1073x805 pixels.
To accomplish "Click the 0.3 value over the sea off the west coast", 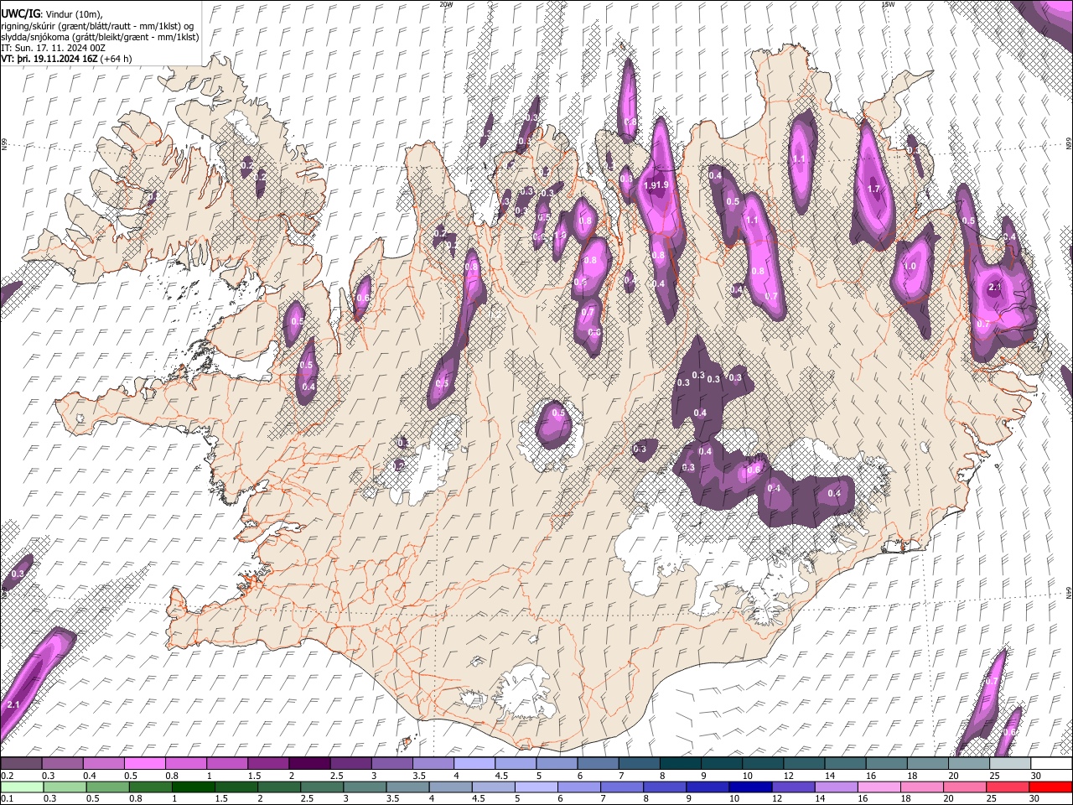I will coord(18,574).
